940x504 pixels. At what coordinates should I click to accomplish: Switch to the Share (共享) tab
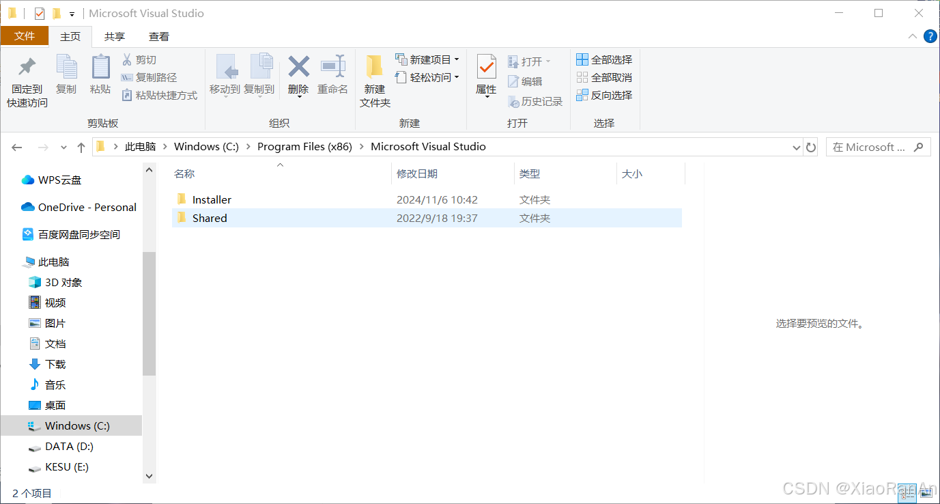pos(115,36)
